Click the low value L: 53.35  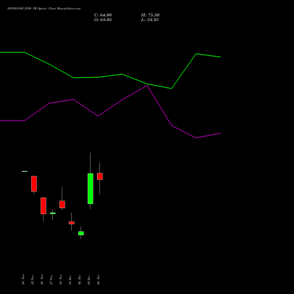point(150,20)
